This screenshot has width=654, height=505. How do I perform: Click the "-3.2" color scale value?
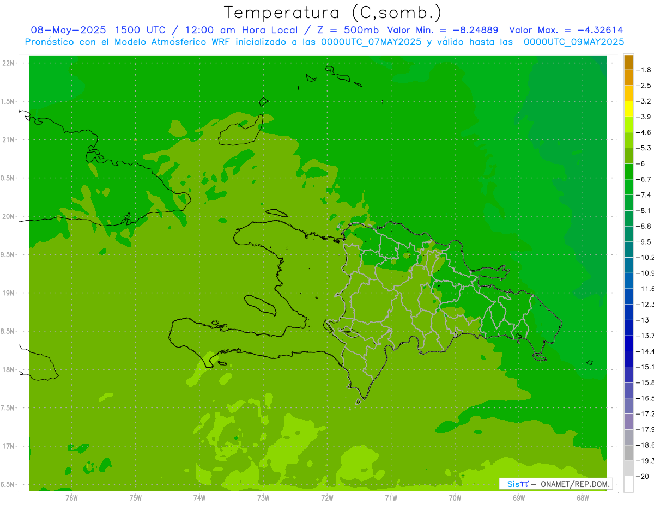pos(644,101)
